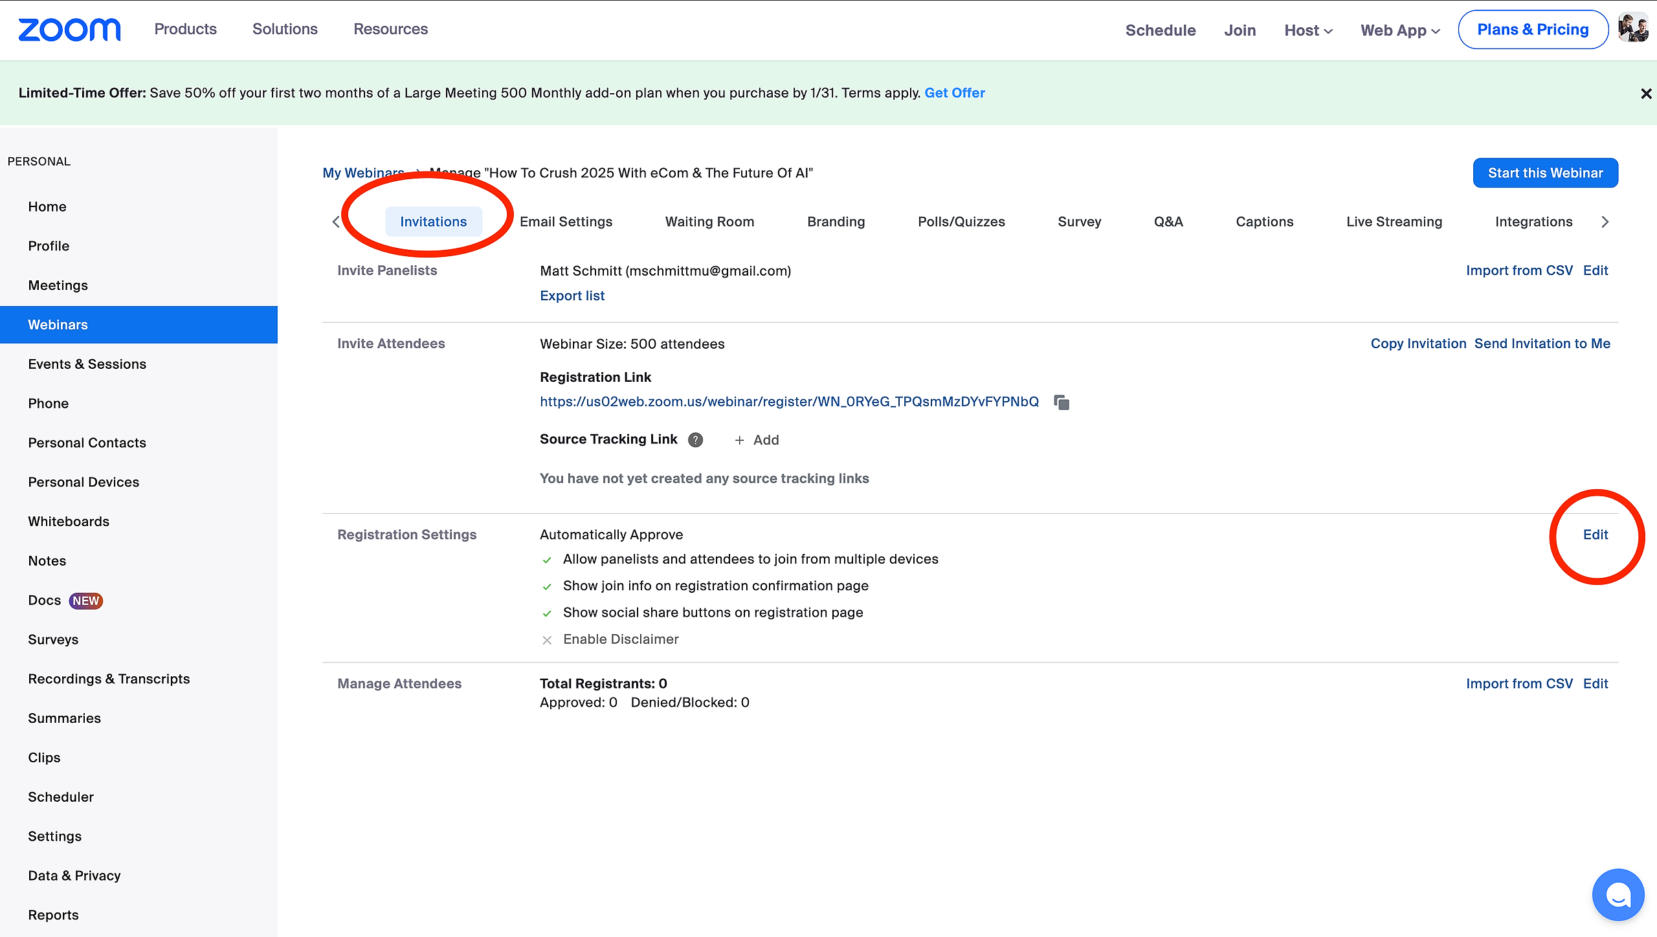Click Copy Invitation link
The width and height of the screenshot is (1657, 937).
tap(1418, 344)
